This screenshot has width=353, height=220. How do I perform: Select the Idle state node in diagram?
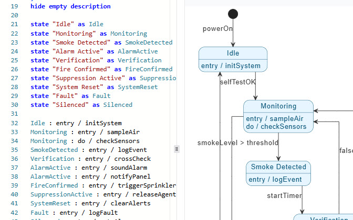[233, 59]
